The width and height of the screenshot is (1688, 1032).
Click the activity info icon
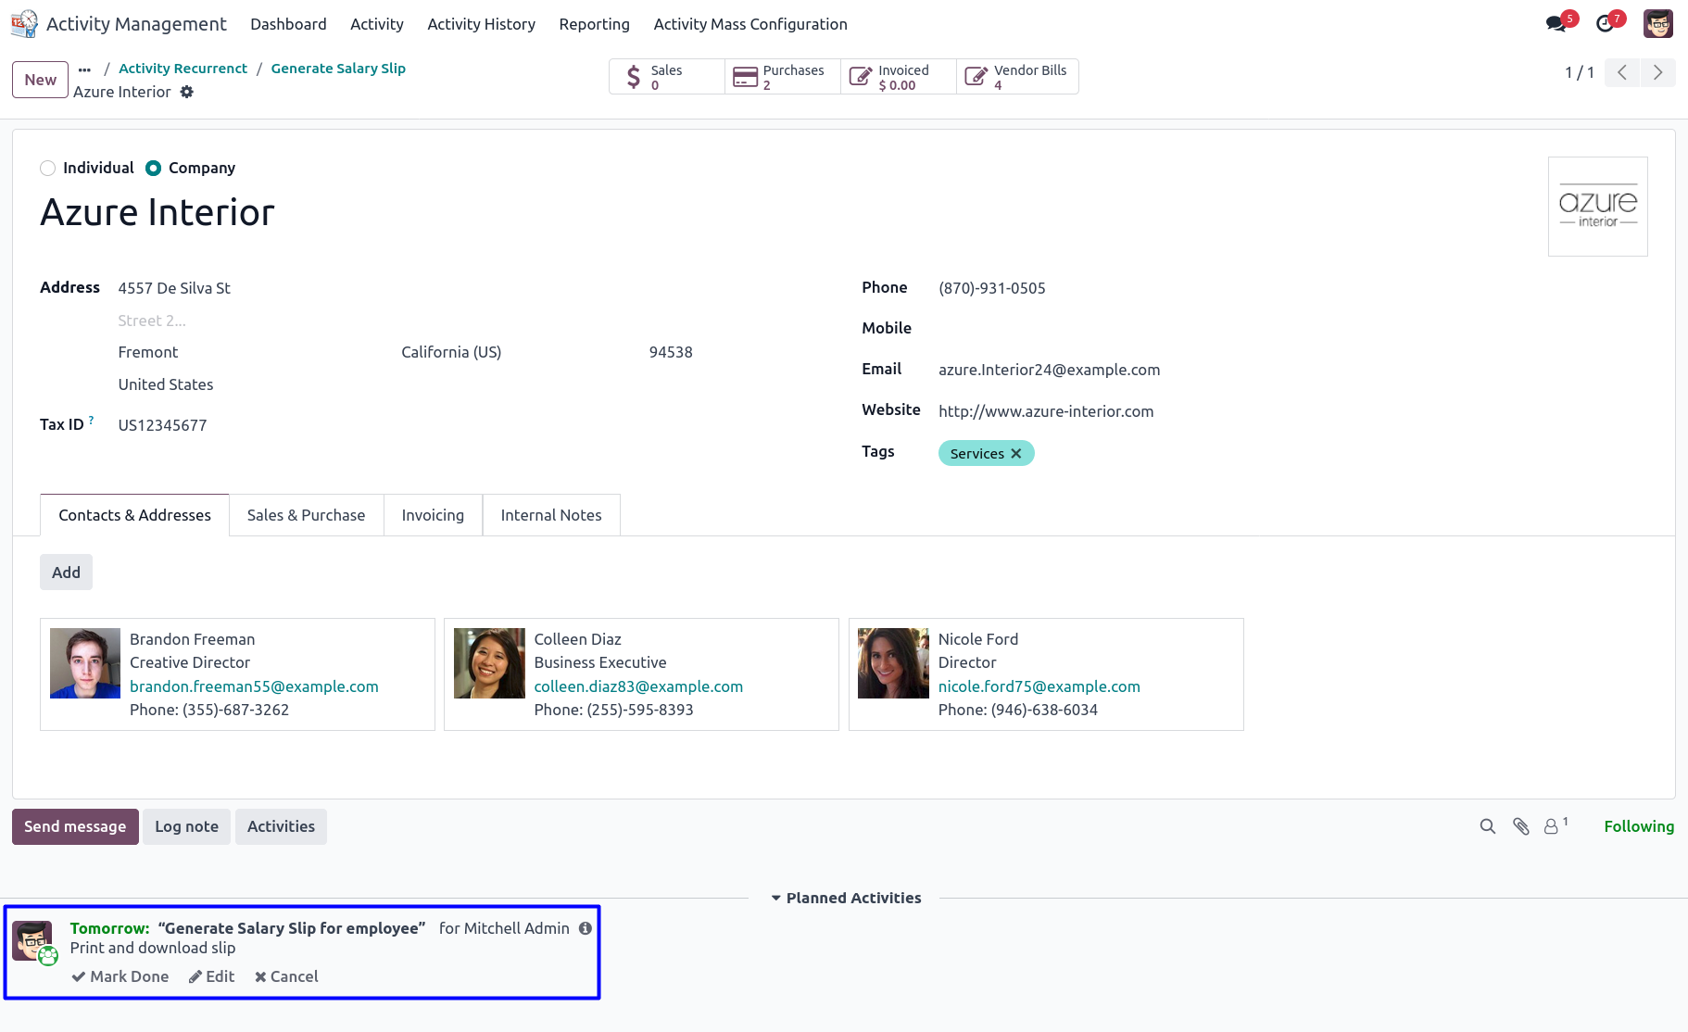coord(586,928)
